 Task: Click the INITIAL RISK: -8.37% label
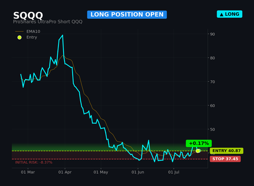click(34, 163)
